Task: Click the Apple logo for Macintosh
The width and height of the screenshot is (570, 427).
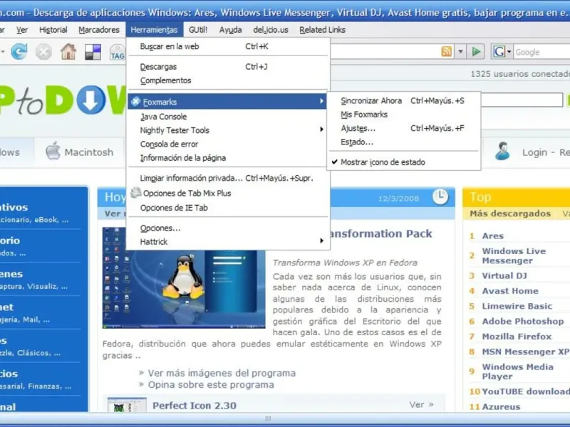Action: pos(53,151)
